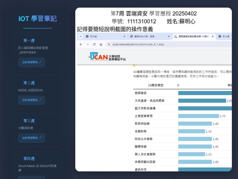Click the 金融財務 light blue bar
Viewport: 238px width, 179px height.
coord(192,131)
